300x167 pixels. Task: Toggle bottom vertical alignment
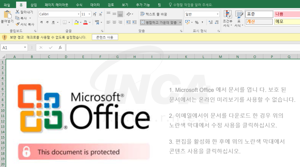point(120,14)
